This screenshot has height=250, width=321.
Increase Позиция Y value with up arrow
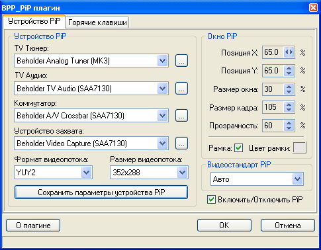[289, 68]
